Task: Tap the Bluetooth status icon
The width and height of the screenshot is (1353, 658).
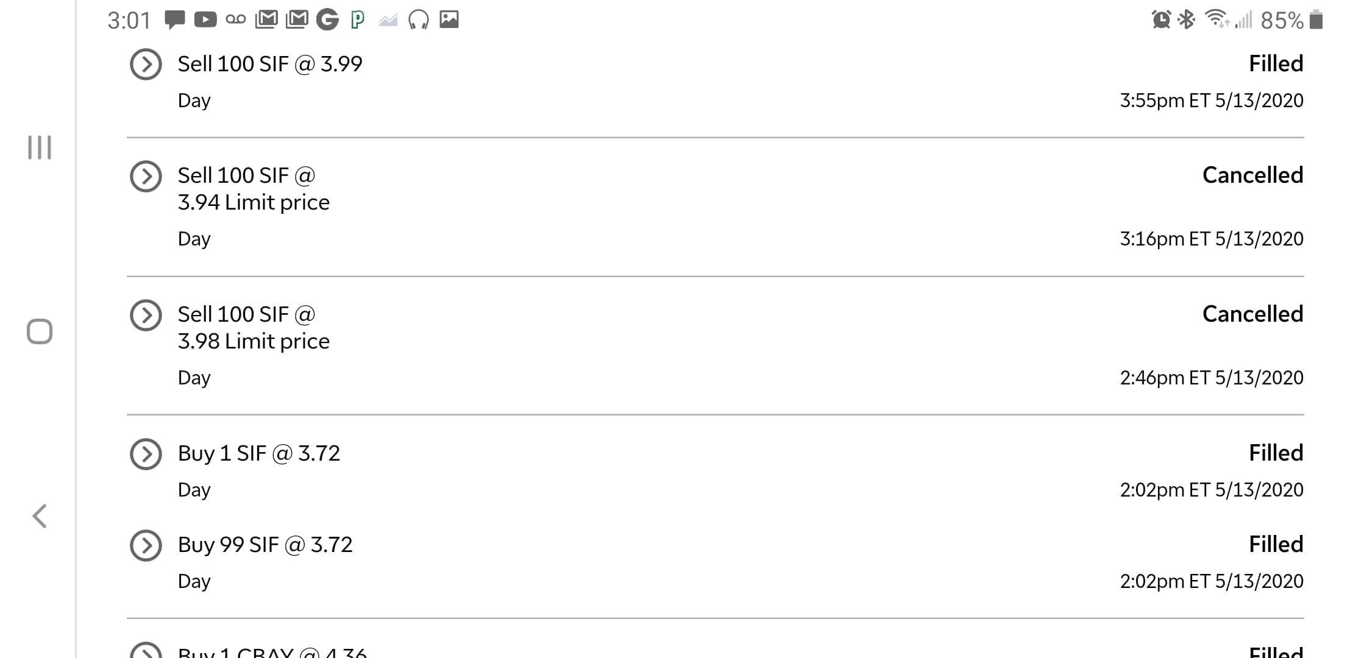Action: [1186, 20]
